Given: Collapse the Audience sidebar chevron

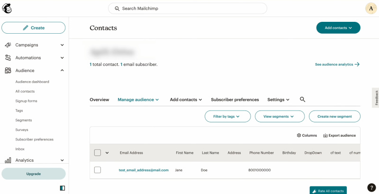Looking at the screenshot, I should tap(62, 70).
